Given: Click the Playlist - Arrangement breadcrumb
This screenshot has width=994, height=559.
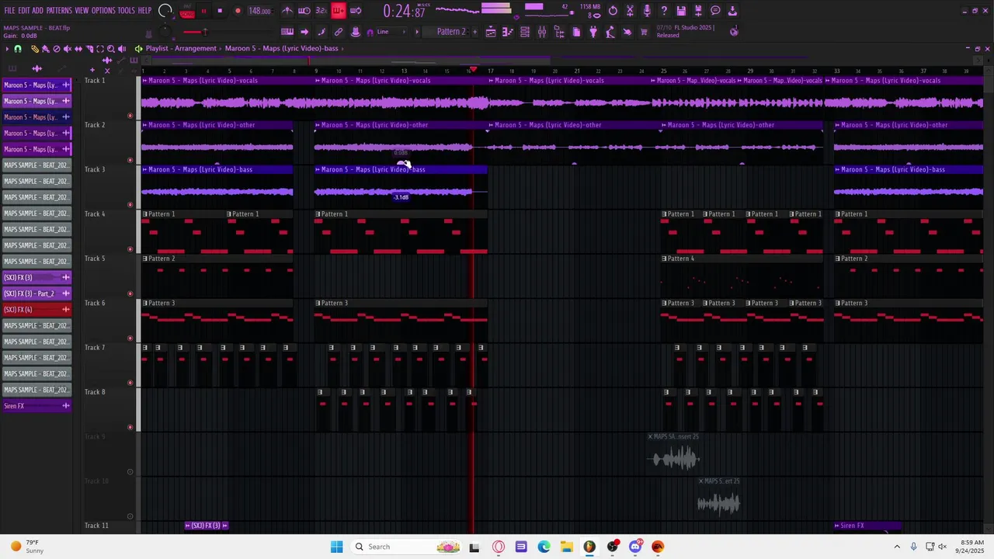Looking at the screenshot, I should (x=181, y=48).
